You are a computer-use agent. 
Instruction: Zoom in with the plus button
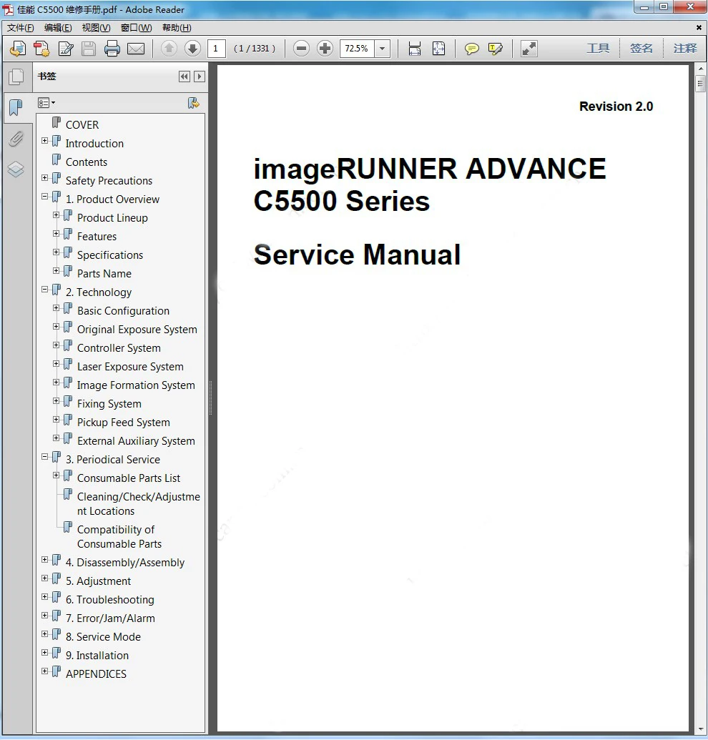[325, 48]
